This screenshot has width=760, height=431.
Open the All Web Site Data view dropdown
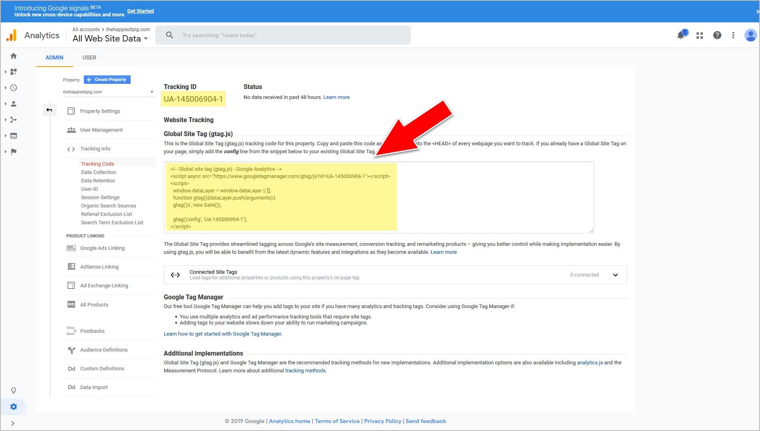(x=110, y=39)
